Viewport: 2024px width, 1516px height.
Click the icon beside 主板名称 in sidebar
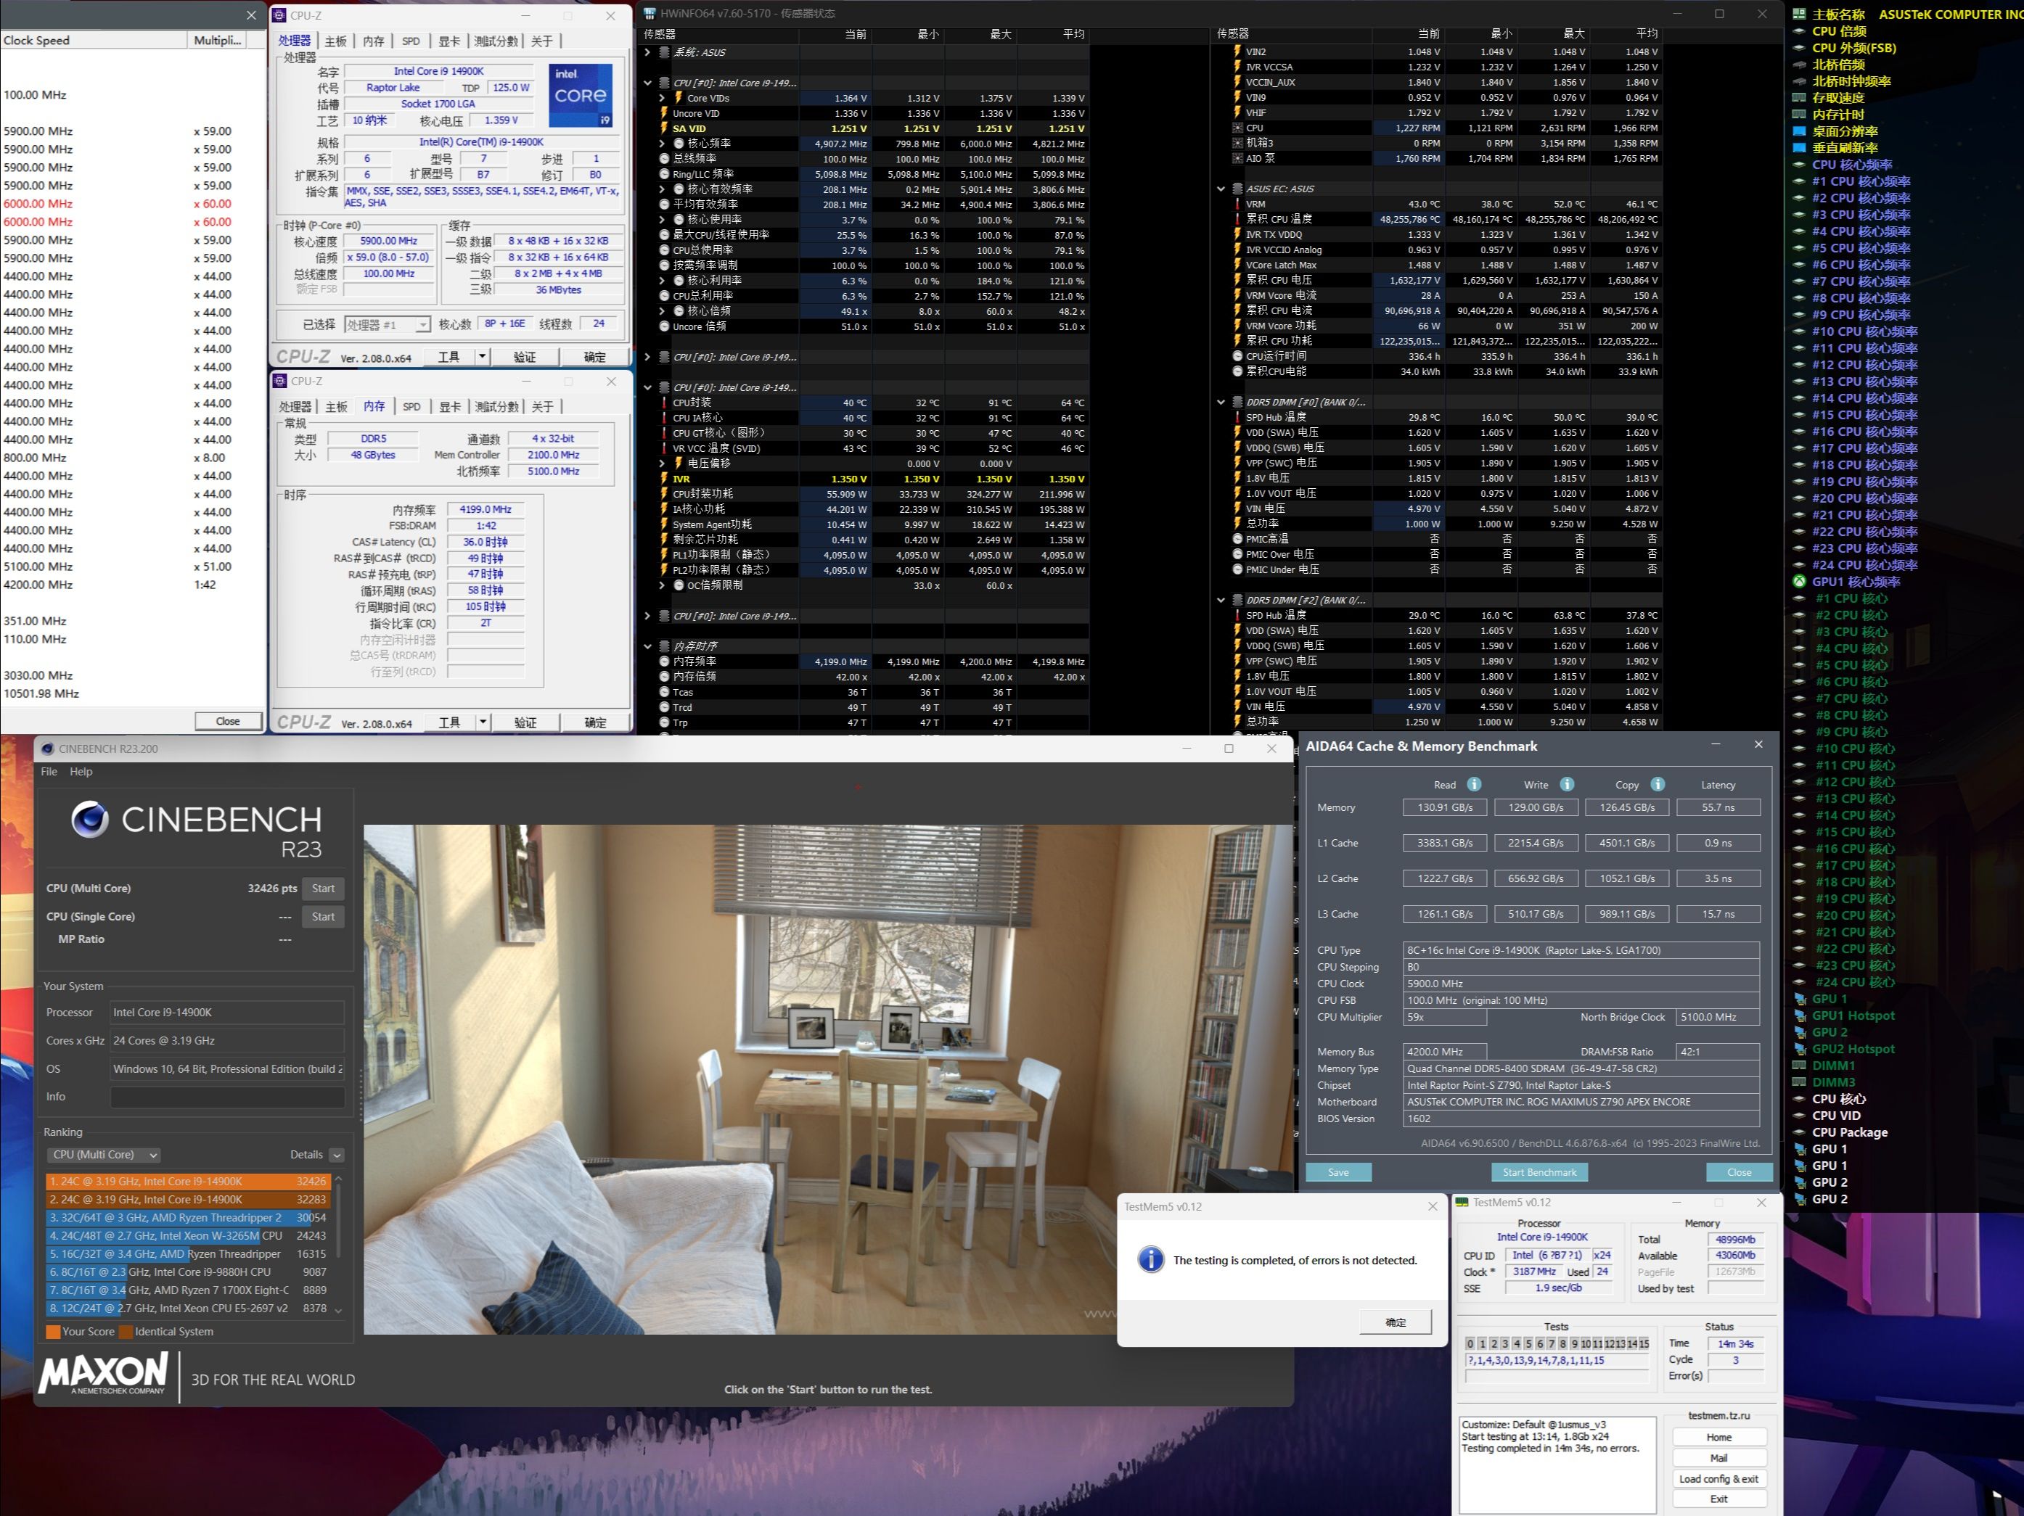[1799, 15]
